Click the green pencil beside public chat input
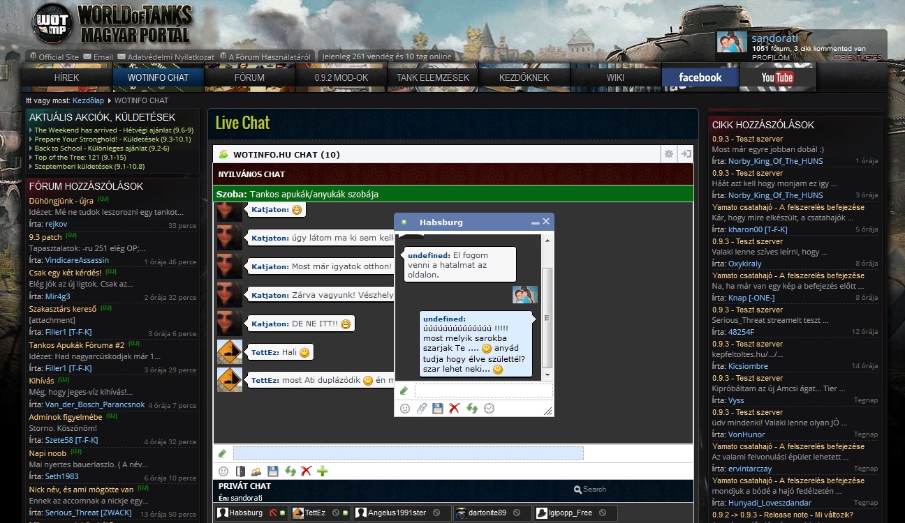 223,453
